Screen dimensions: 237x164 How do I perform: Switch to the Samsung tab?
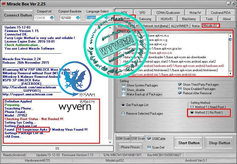click(x=145, y=19)
